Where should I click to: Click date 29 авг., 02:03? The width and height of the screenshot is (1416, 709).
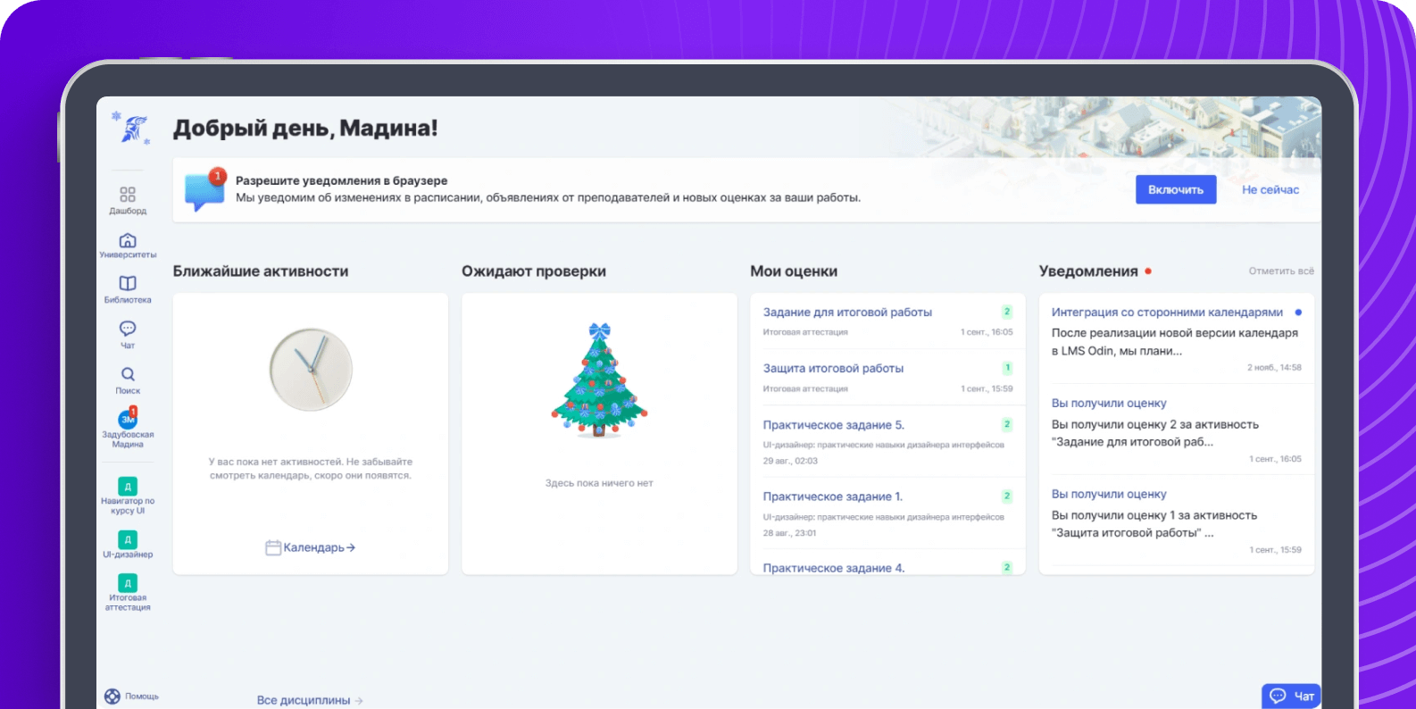pyautogui.click(x=790, y=461)
